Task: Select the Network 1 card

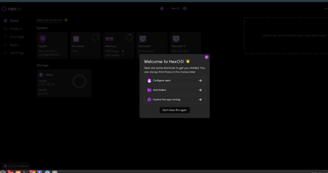Action: point(152,43)
